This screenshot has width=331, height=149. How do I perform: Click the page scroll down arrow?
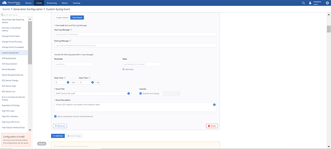329,146
